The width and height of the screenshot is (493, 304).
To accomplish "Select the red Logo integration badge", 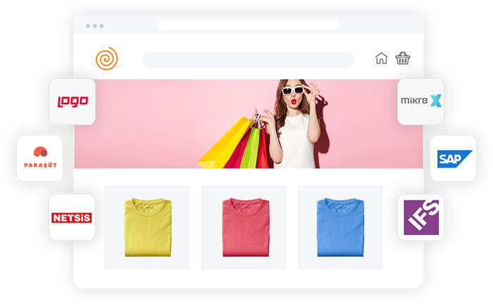I will click(71, 102).
